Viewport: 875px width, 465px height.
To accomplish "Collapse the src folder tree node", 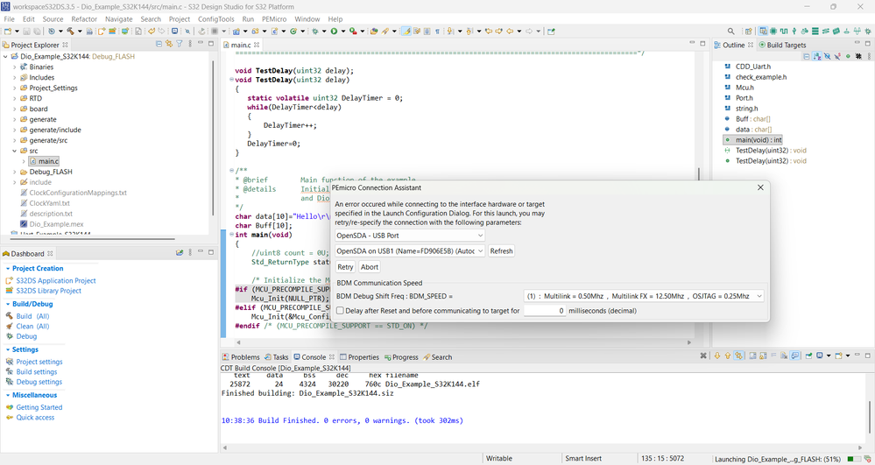I will [x=15, y=151].
